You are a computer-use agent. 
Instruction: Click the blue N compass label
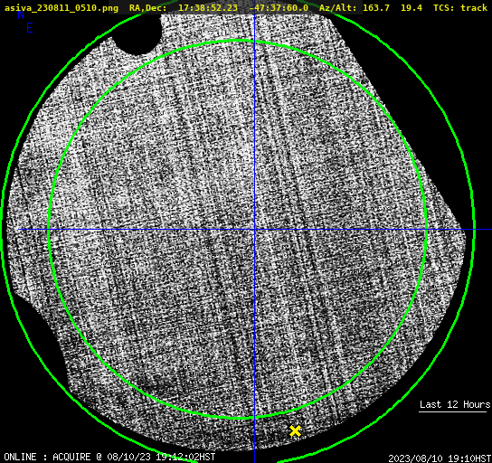click(x=21, y=14)
